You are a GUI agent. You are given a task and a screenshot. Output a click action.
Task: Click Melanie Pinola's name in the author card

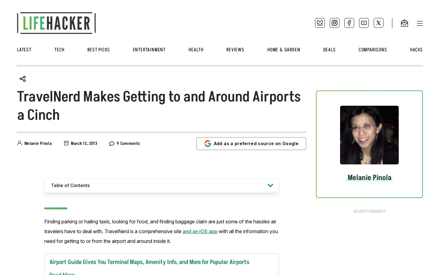point(369,178)
